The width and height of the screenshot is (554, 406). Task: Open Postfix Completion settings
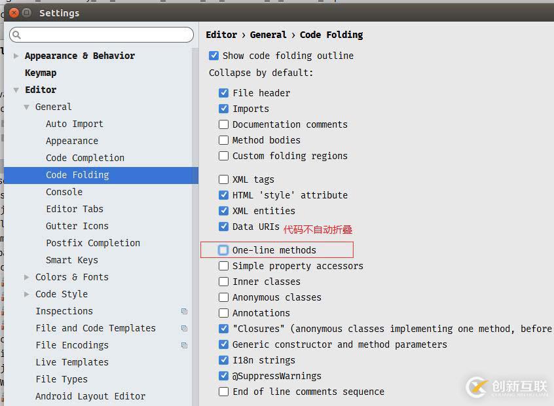click(x=93, y=243)
